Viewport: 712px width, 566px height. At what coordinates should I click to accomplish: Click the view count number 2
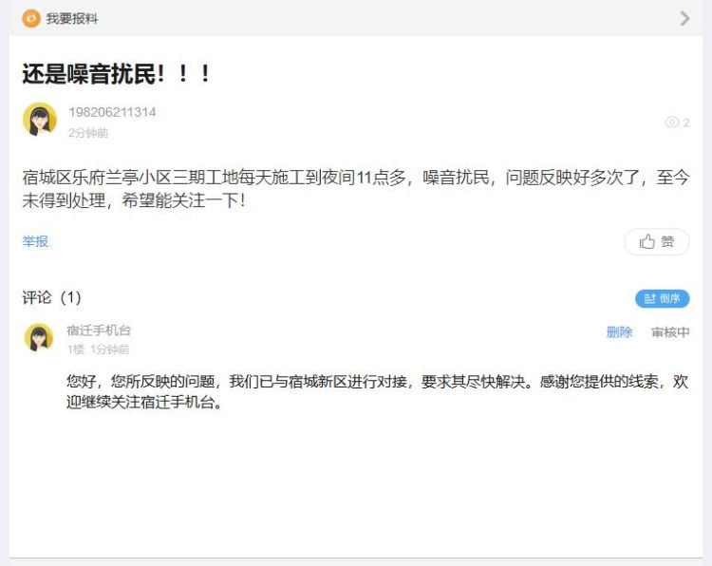tap(686, 123)
